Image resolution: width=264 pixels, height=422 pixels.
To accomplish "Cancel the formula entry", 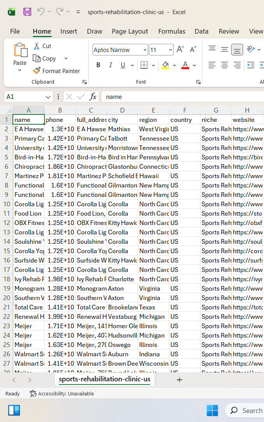I will (x=69, y=97).
